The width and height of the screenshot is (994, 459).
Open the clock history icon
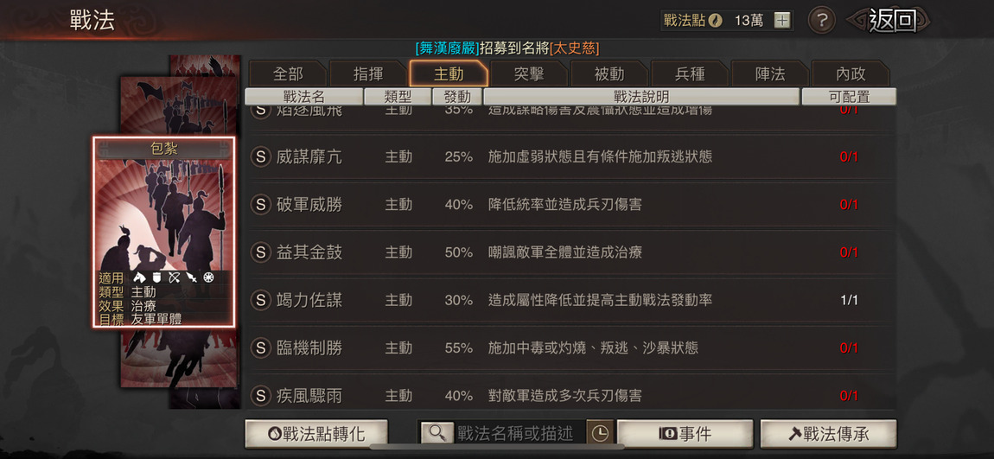(600, 433)
